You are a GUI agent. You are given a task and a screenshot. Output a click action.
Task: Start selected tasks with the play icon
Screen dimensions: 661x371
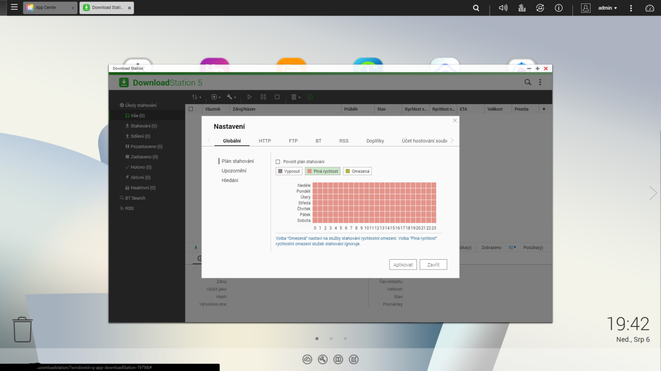(250, 97)
